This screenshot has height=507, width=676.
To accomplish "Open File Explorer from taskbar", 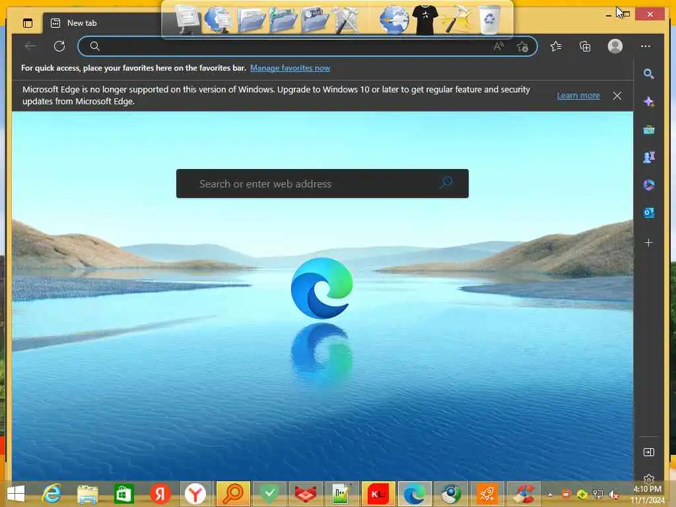I will (x=88, y=494).
